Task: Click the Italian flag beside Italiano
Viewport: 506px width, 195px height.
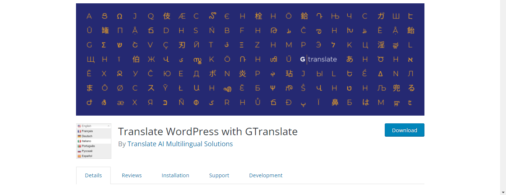Action: pyautogui.click(x=79, y=141)
